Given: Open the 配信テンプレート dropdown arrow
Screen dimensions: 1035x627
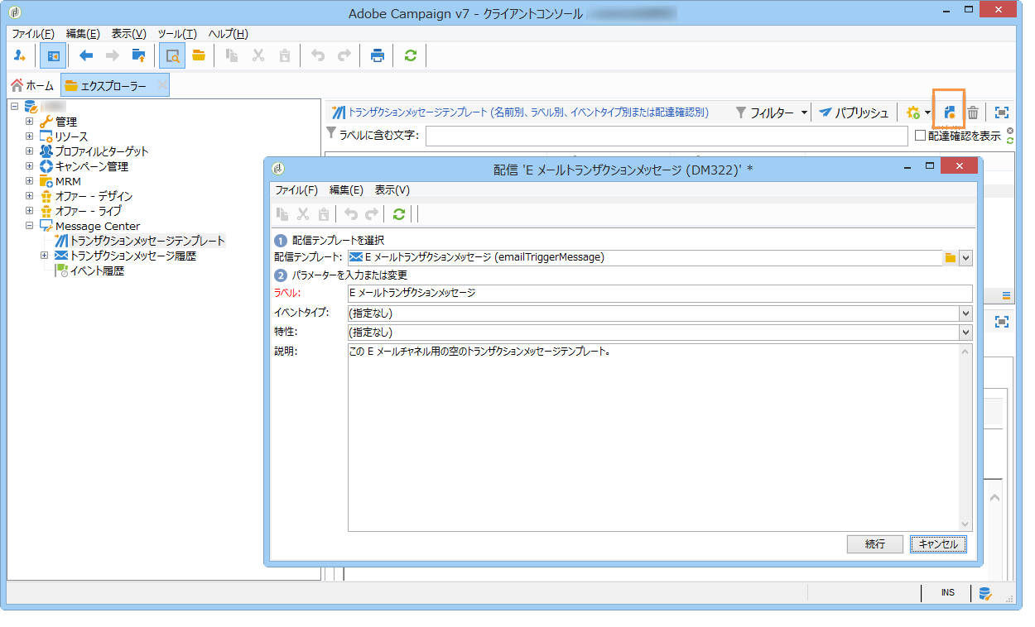Looking at the screenshot, I should tap(965, 257).
